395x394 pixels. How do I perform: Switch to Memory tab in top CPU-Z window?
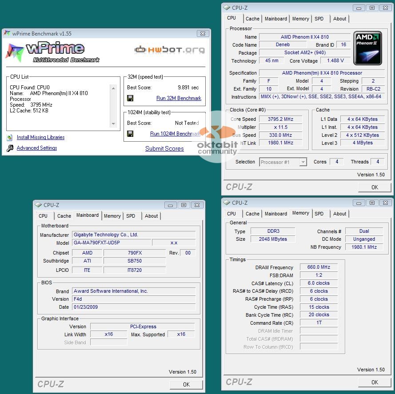point(300,19)
